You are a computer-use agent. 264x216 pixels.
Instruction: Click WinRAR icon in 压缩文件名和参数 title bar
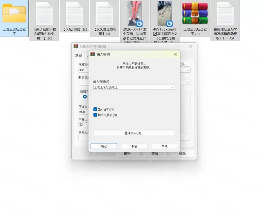click(x=76, y=46)
